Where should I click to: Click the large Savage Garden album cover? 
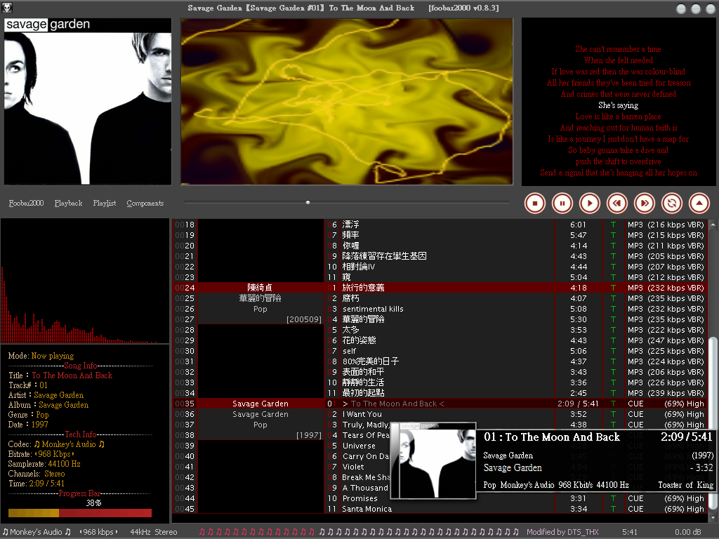coord(88,101)
